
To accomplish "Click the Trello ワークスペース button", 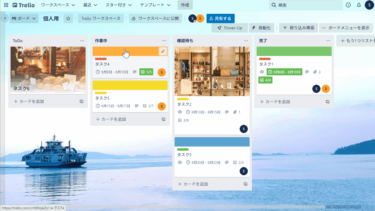I will tap(101, 18).
